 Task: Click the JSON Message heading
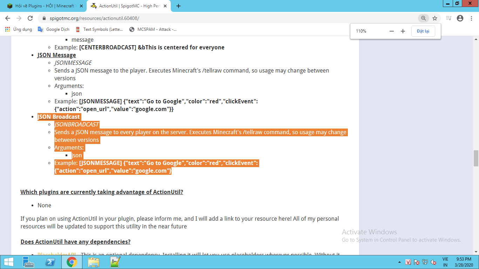(x=56, y=55)
